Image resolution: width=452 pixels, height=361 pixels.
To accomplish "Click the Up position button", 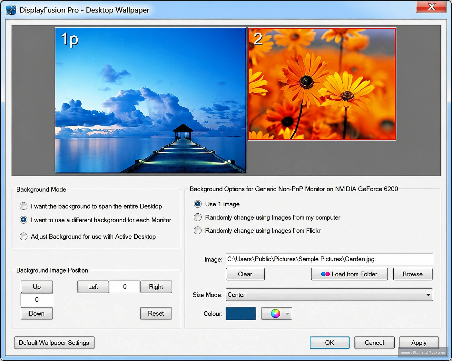I will [x=37, y=287].
